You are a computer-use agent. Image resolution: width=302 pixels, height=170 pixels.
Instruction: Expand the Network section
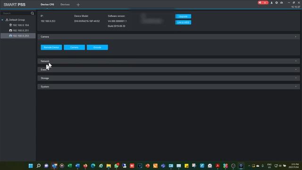(x=168, y=61)
